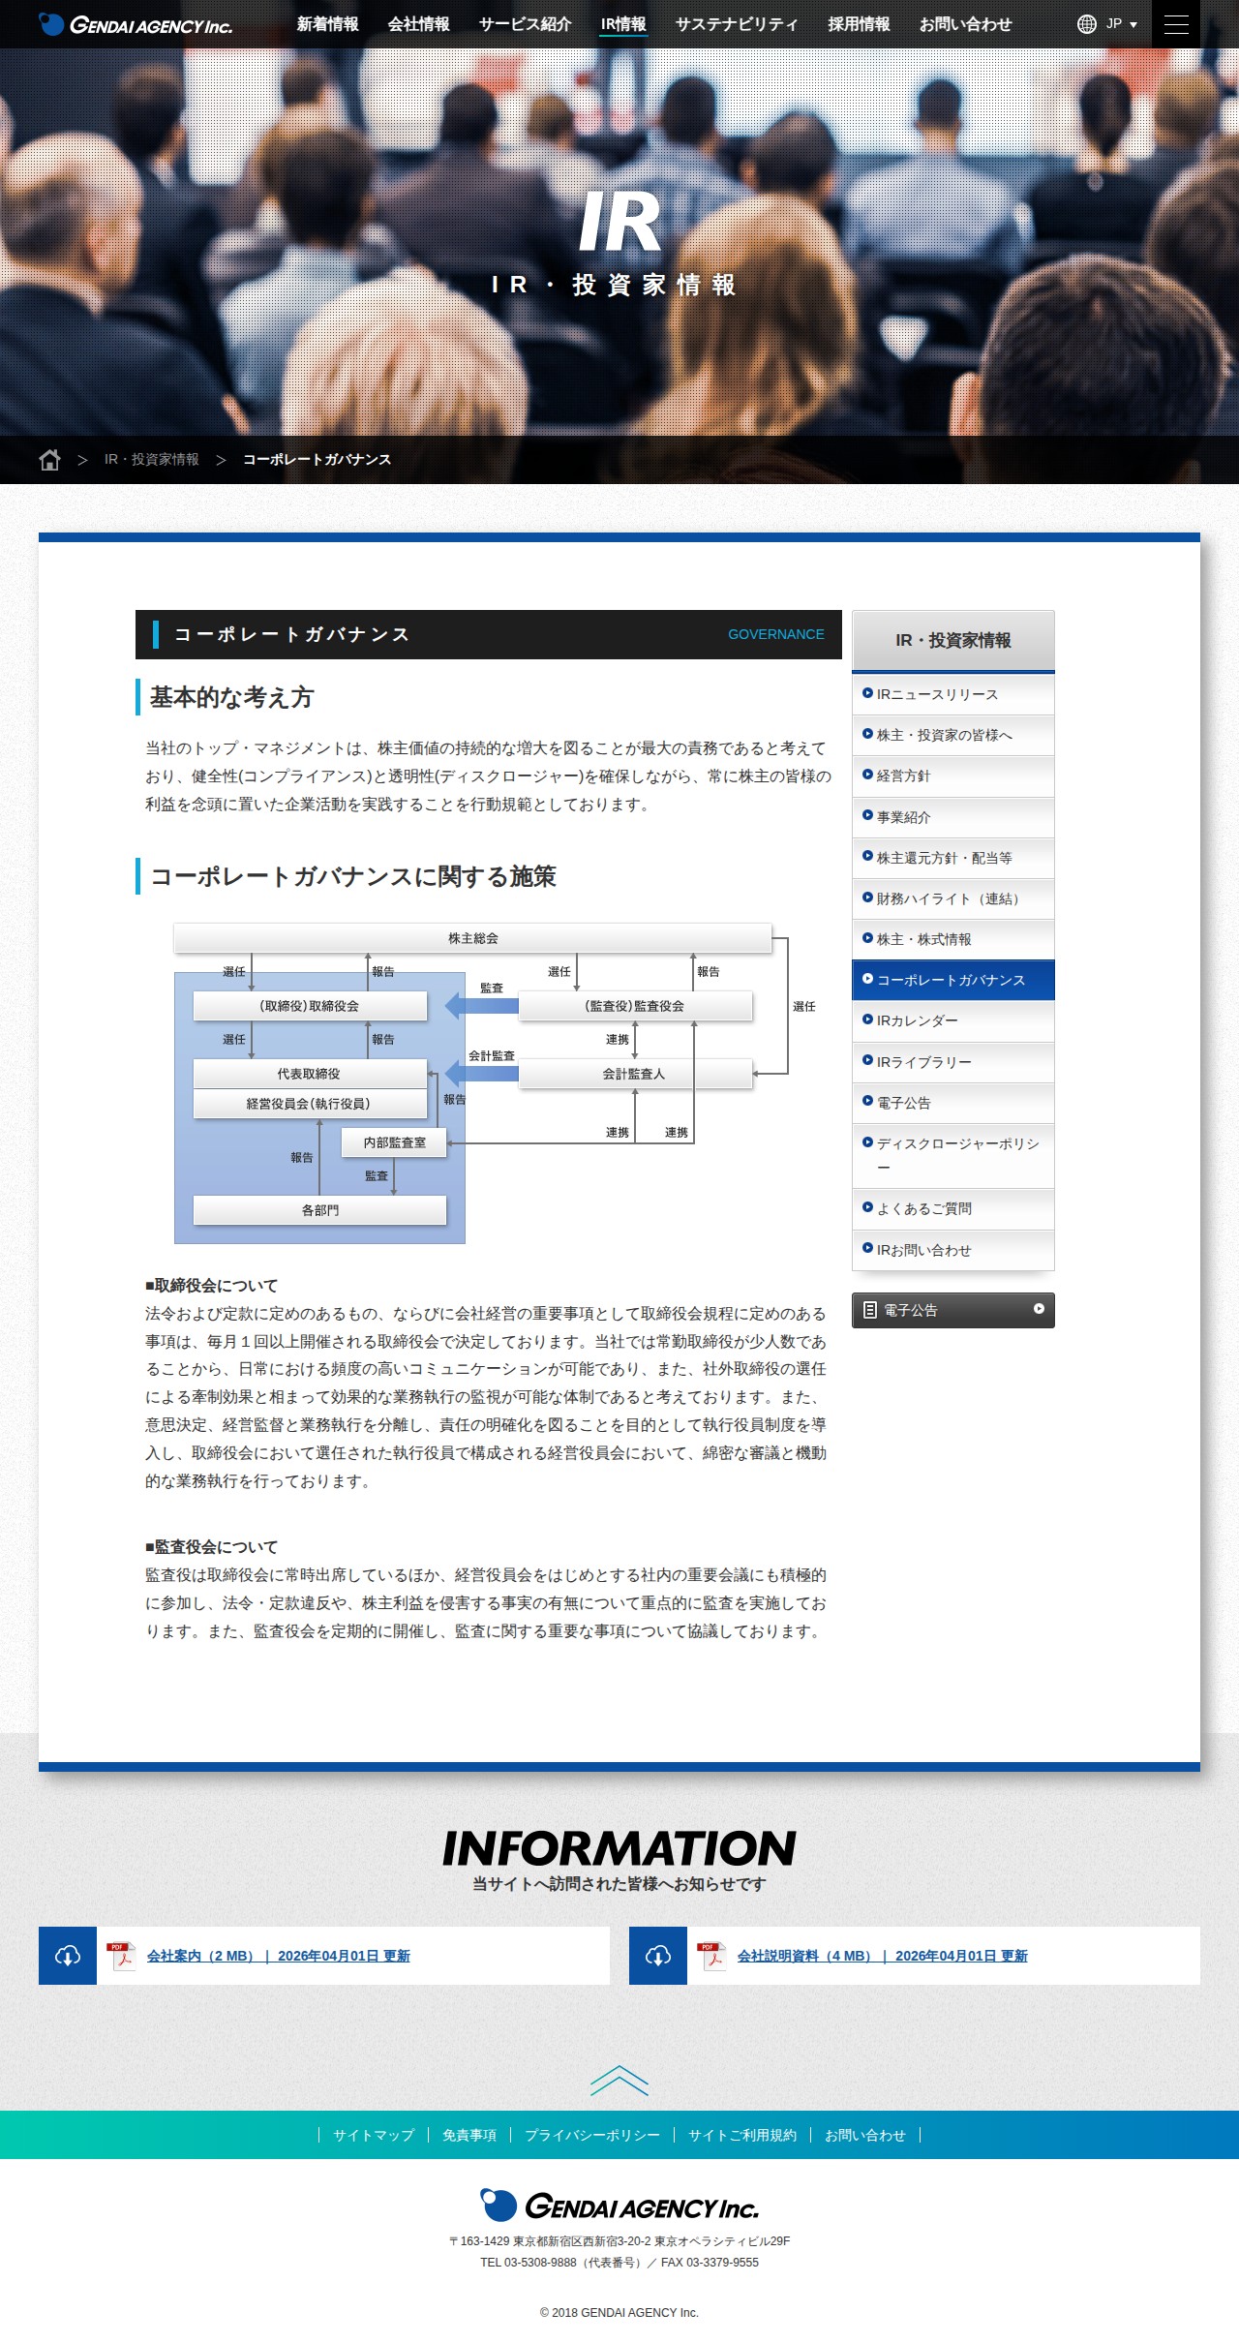Open 株主還元方針・配当等 sidebar link
This screenshot has height=2343, width=1239.
[953, 858]
